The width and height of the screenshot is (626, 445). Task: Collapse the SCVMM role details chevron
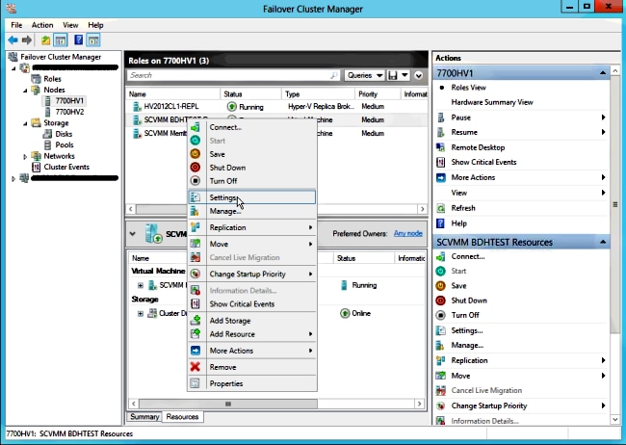coord(133,234)
